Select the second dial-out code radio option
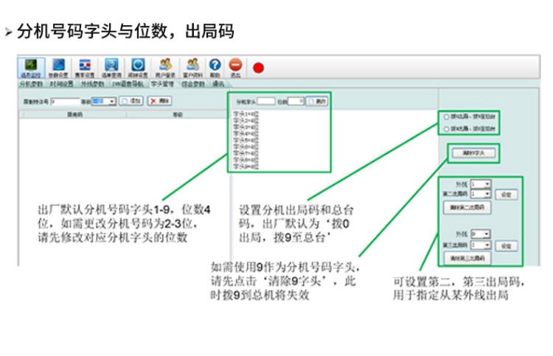The image size is (553, 356). [446, 128]
